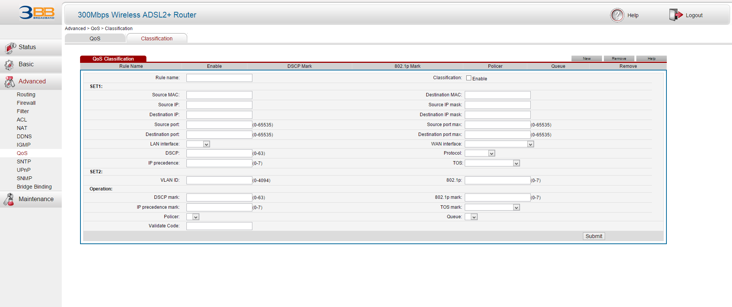Click the Destination MAC input field
Viewport: 732px width, 307px height.
coord(498,95)
